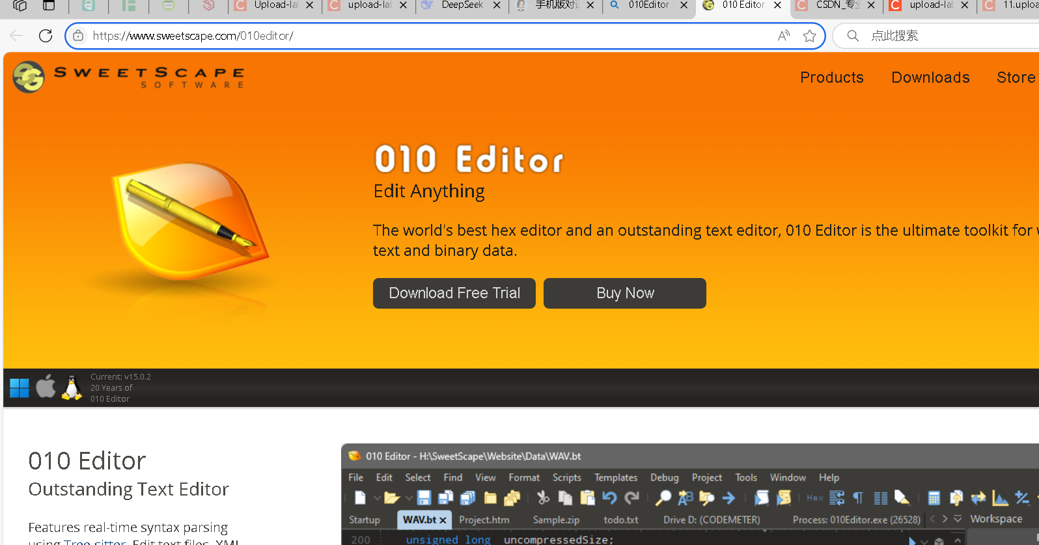This screenshot has height=545, width=1039.
Task: Click the Workspace panel label in 010 Editor
Action: (996, 519)
